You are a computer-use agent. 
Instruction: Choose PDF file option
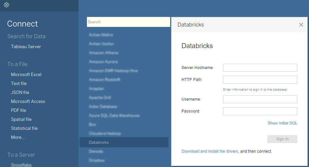point(19,111)
